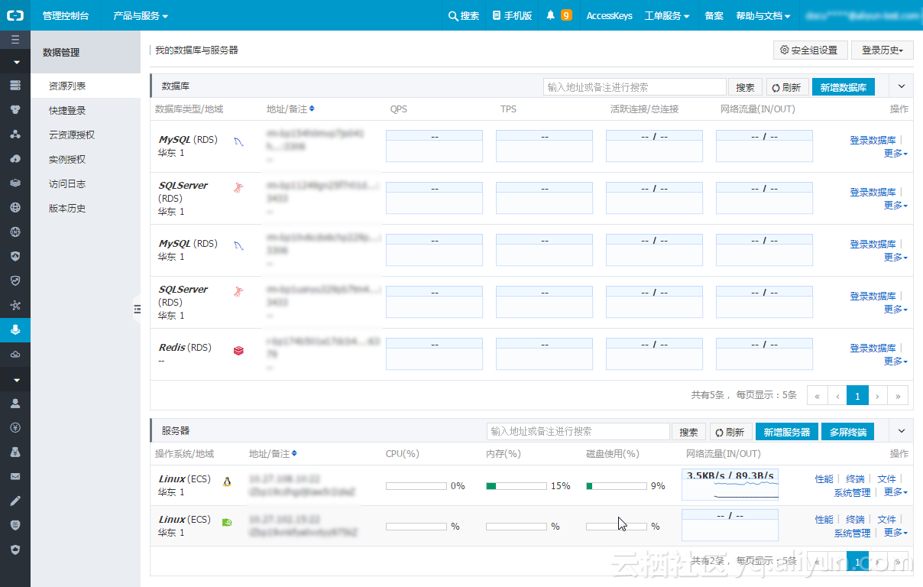Viewport: 923px width, 587px height.
Task: Open 手机版 mobile version
Action: click(x=513, y=15)
